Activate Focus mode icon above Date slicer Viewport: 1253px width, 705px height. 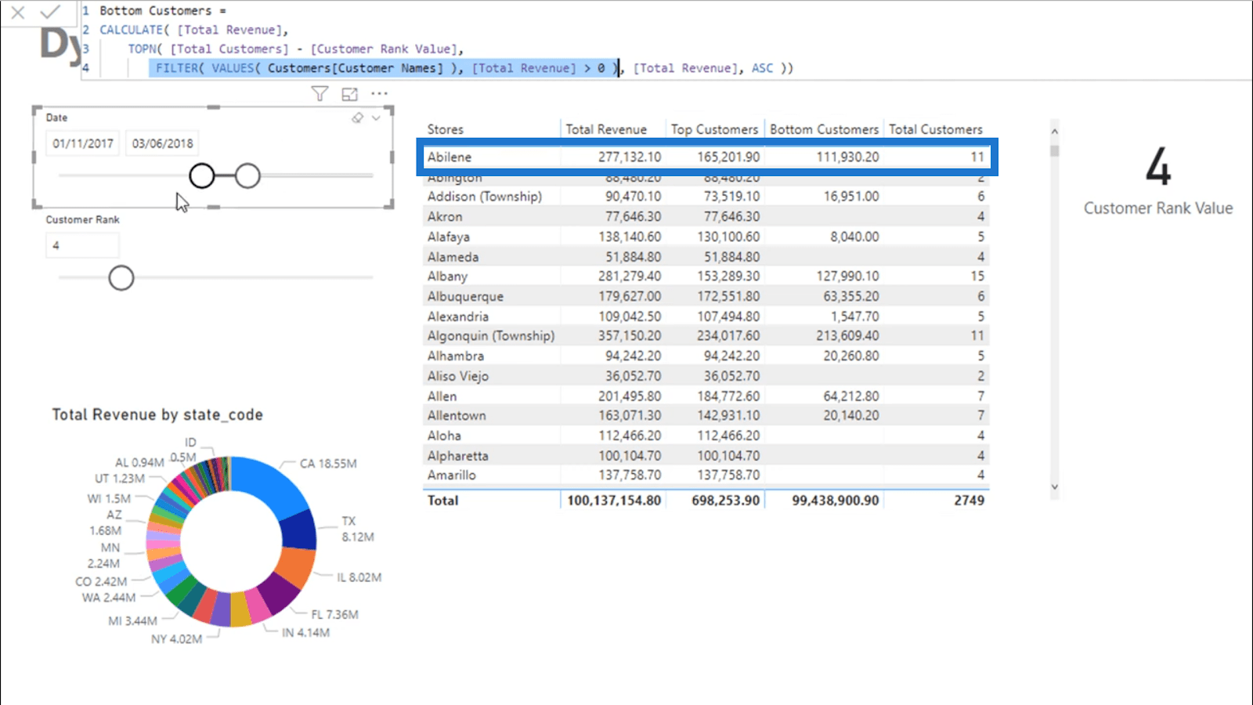pos(349,94)
